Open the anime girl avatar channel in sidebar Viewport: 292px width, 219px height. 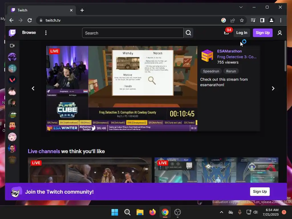coord(12,137)
